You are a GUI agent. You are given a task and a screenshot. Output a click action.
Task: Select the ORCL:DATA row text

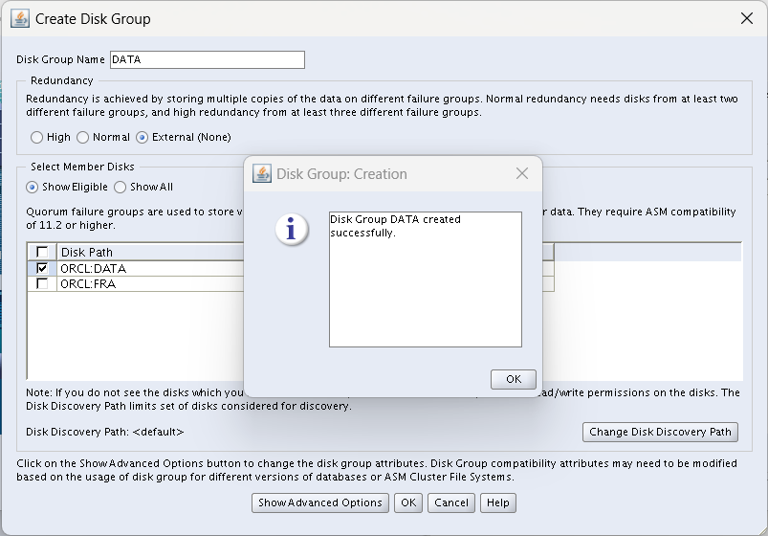93,269
